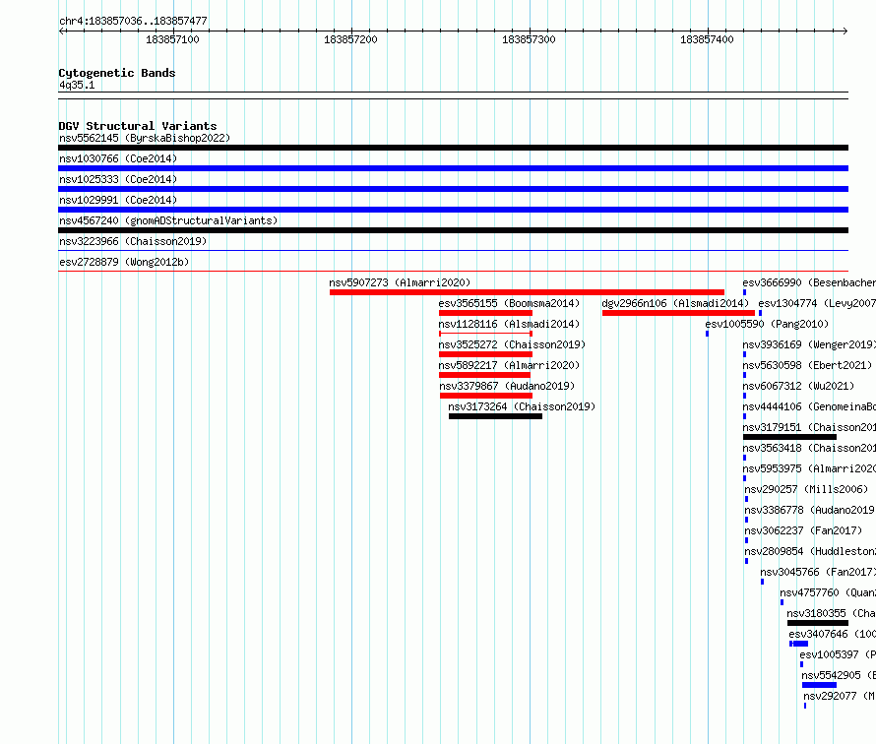Click nsv6067312 (Wu2021) label
The image size is (876, 744).
(798, 386)
